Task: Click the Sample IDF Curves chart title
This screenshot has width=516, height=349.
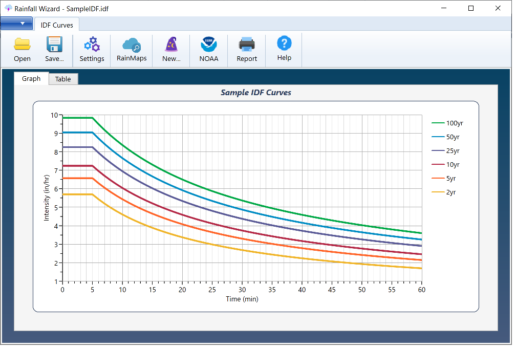Action: pyautogui.click(x=256, y=93)
